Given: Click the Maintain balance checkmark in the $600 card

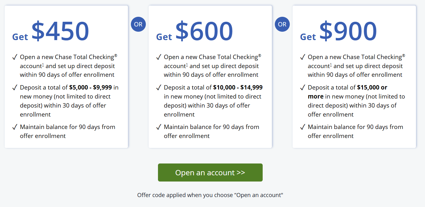Looking at the screenshot, I should click(x=158, y=127).
